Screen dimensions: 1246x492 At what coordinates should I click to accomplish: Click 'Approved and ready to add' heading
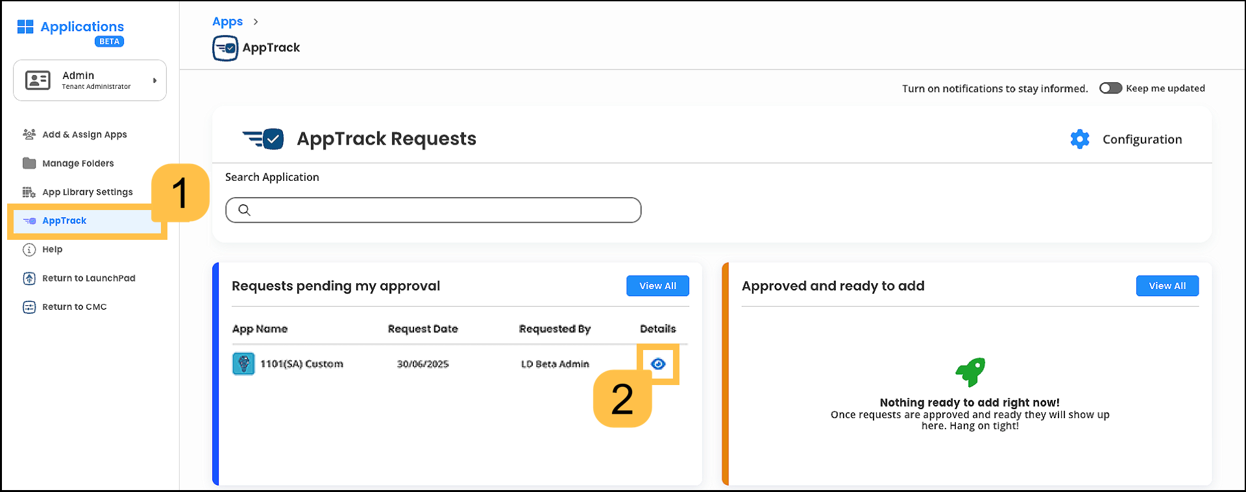[833, 286]
